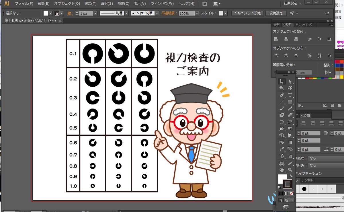Select the Scale tool
344x212 pixels.
click(x=290, y=122)
